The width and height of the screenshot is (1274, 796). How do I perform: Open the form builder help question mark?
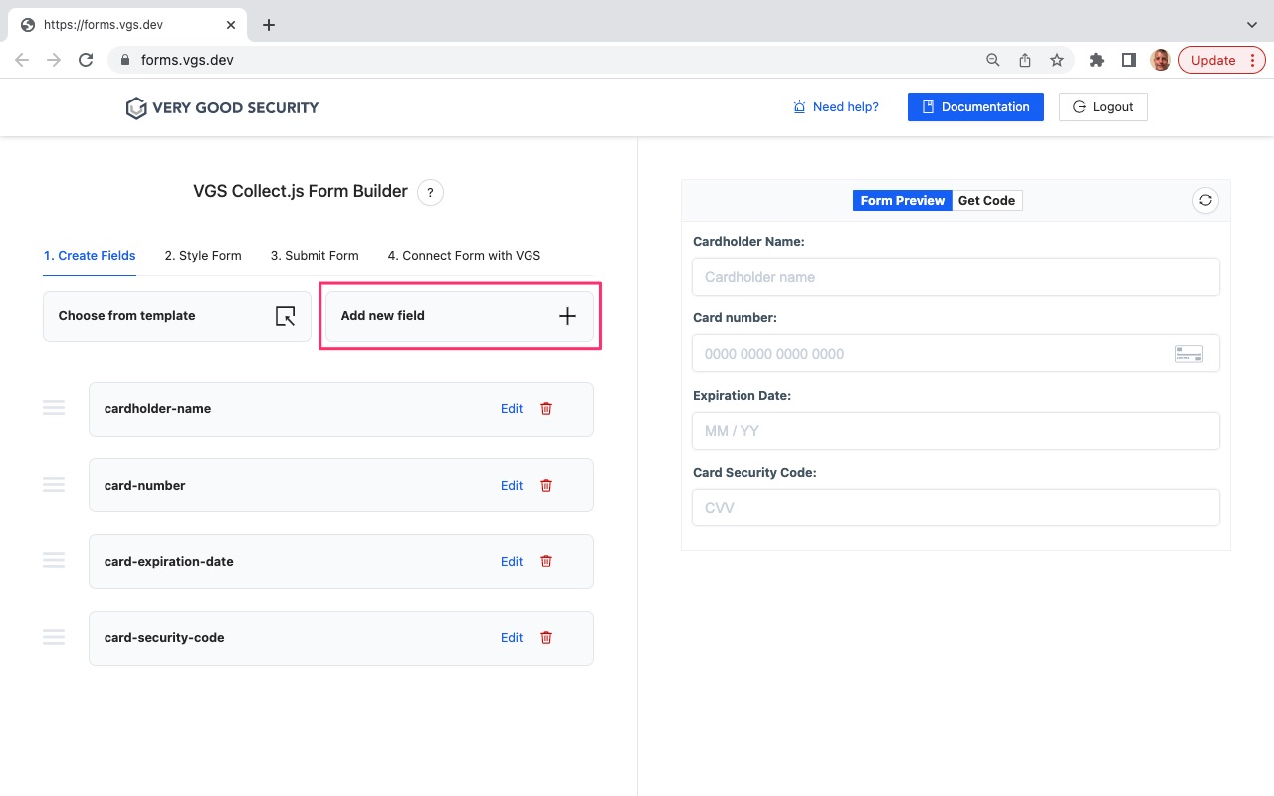(430, 192)
